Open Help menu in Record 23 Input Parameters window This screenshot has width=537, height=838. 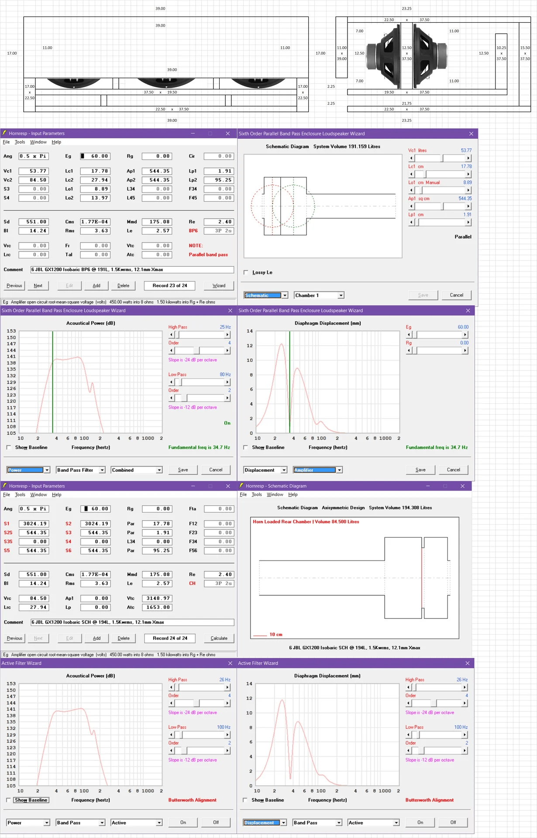[56, 142]
